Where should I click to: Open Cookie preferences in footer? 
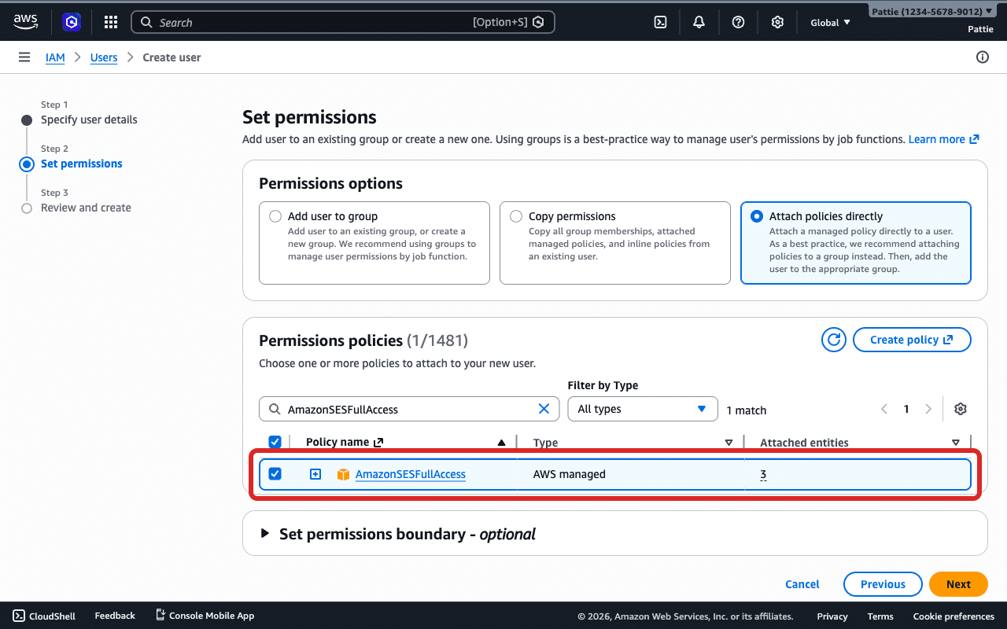pyautogui.click(x=954, y=616)
